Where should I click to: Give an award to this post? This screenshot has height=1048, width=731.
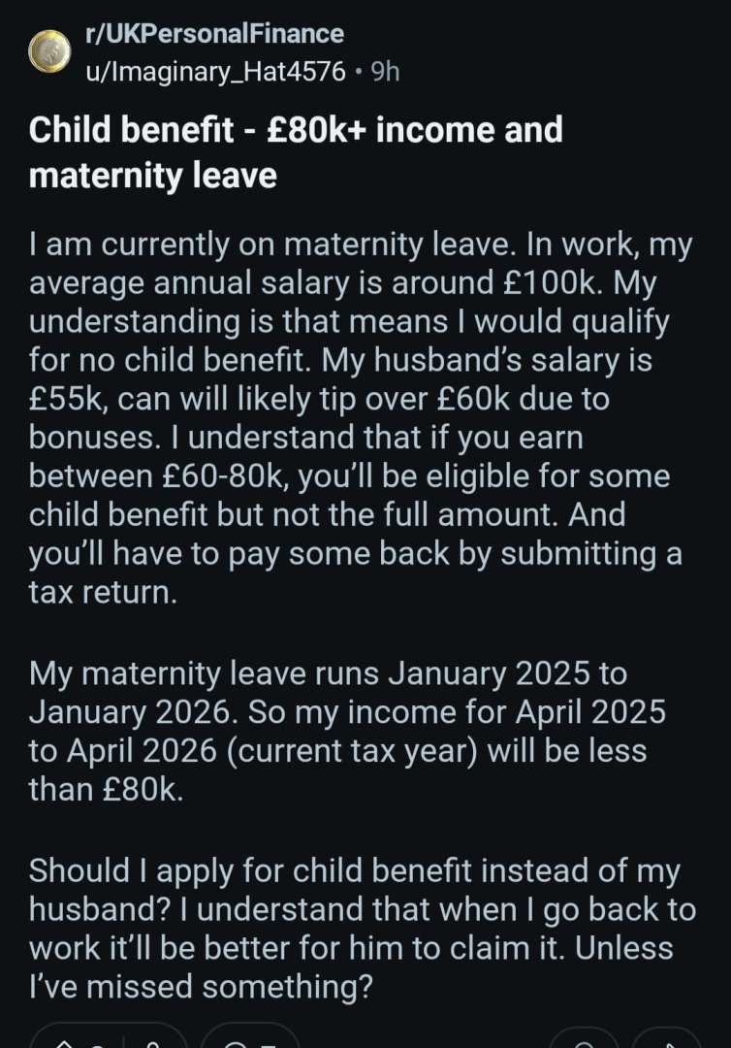point(584,1040)
